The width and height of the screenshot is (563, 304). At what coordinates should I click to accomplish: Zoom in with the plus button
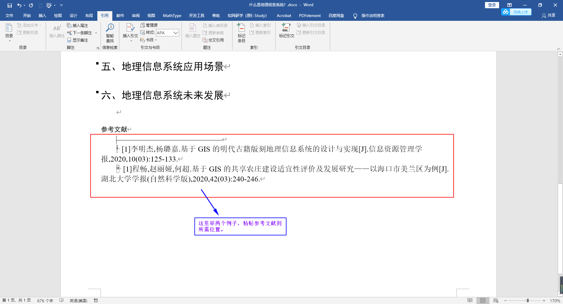544,300
